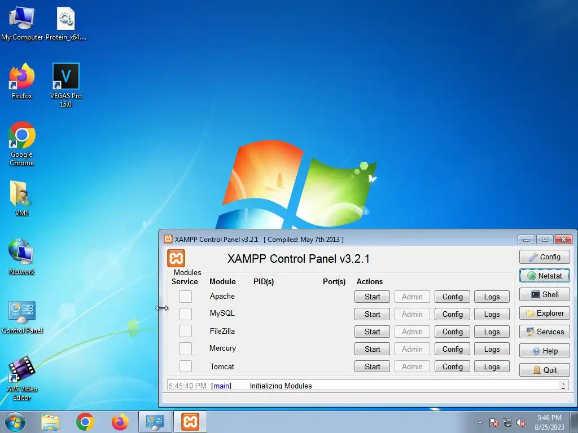Open Apache Config menu
Image resolution: width=578 pixels, height=433 pixels.
pyautogui.click(x=452, y=297)
